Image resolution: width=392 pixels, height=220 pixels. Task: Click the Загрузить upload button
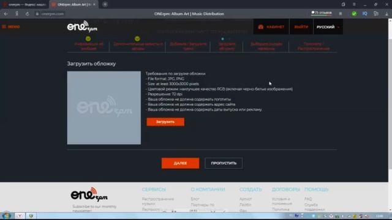165,122
